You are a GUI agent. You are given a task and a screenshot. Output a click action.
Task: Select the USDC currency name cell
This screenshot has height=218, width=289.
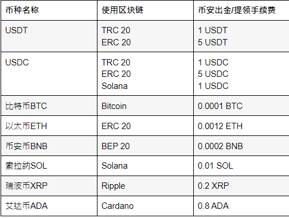tap(49, 74)
